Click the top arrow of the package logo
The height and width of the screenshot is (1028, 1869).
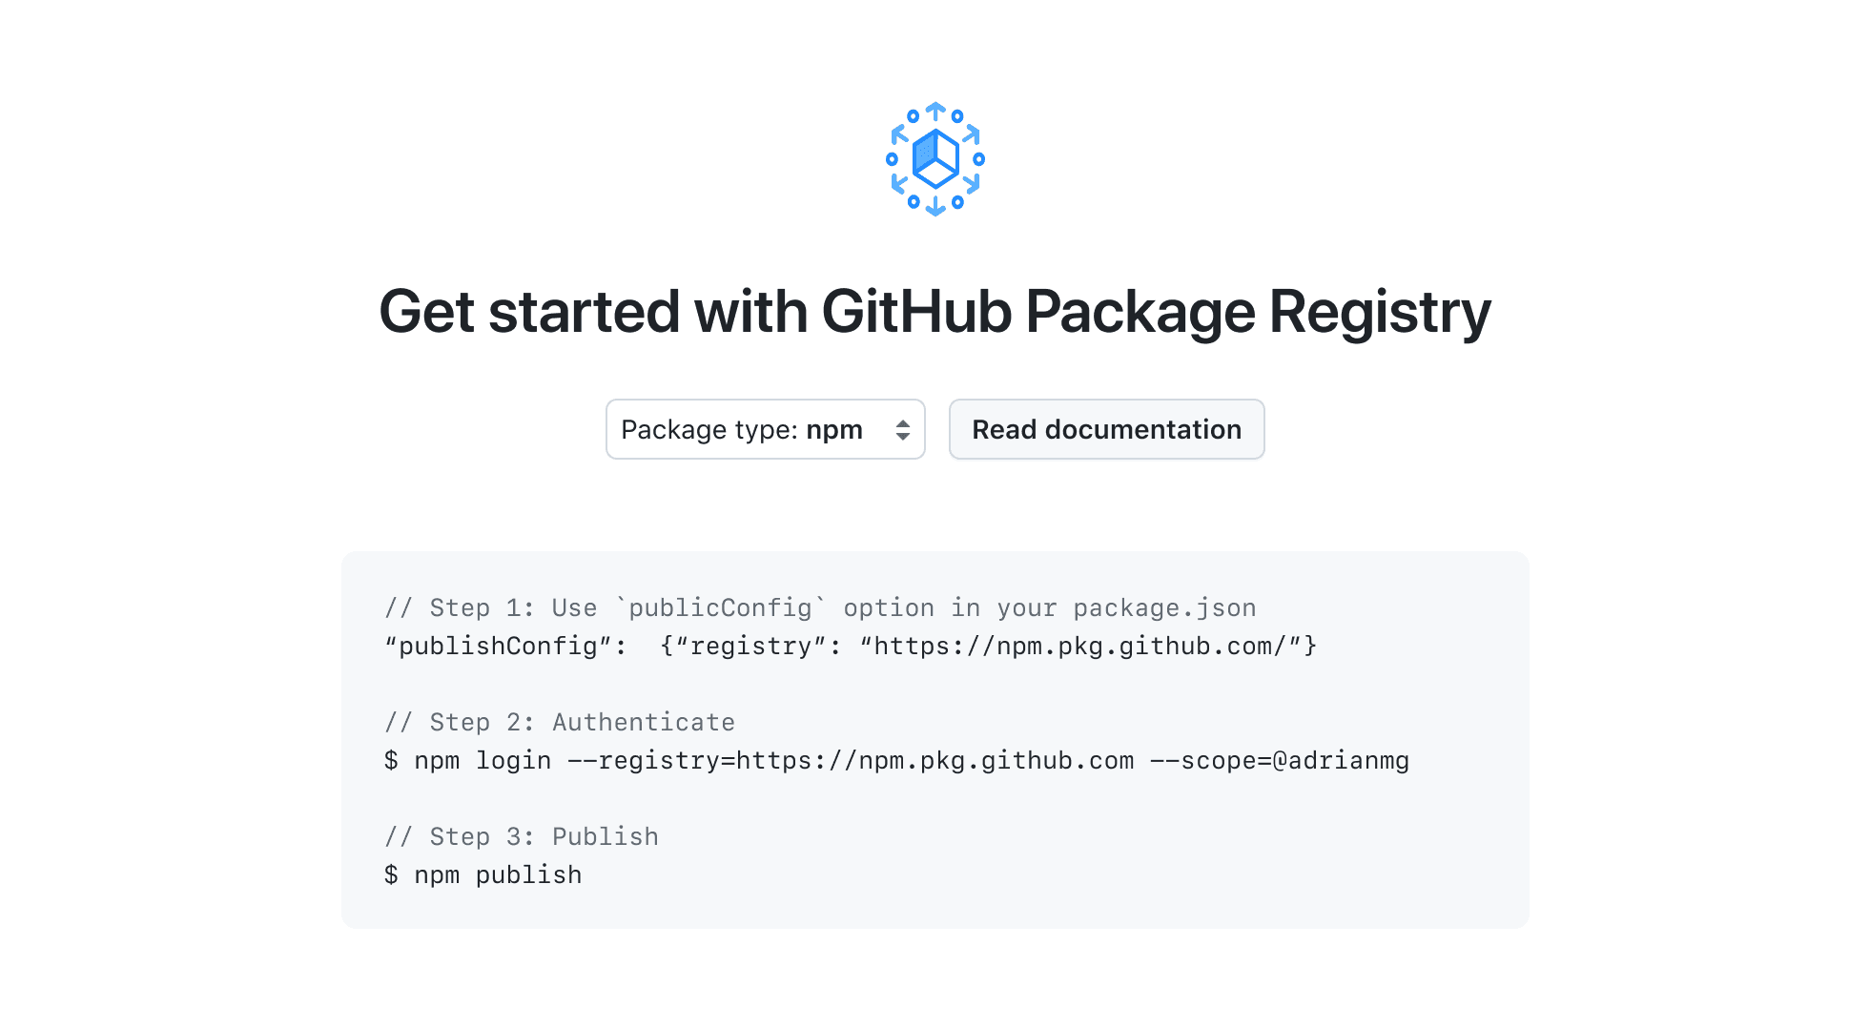click(x=935, y=110)
